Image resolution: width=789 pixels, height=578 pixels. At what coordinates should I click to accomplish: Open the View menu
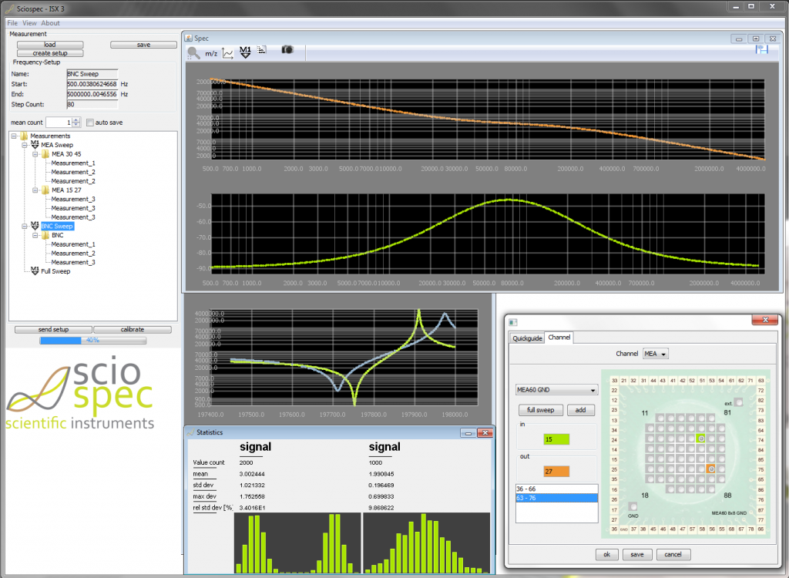coord(30,22)
